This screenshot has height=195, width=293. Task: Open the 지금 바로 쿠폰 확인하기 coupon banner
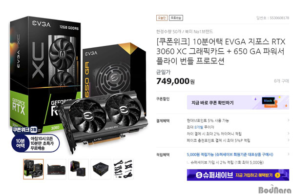pyautogui.click(x=238, y=102)
